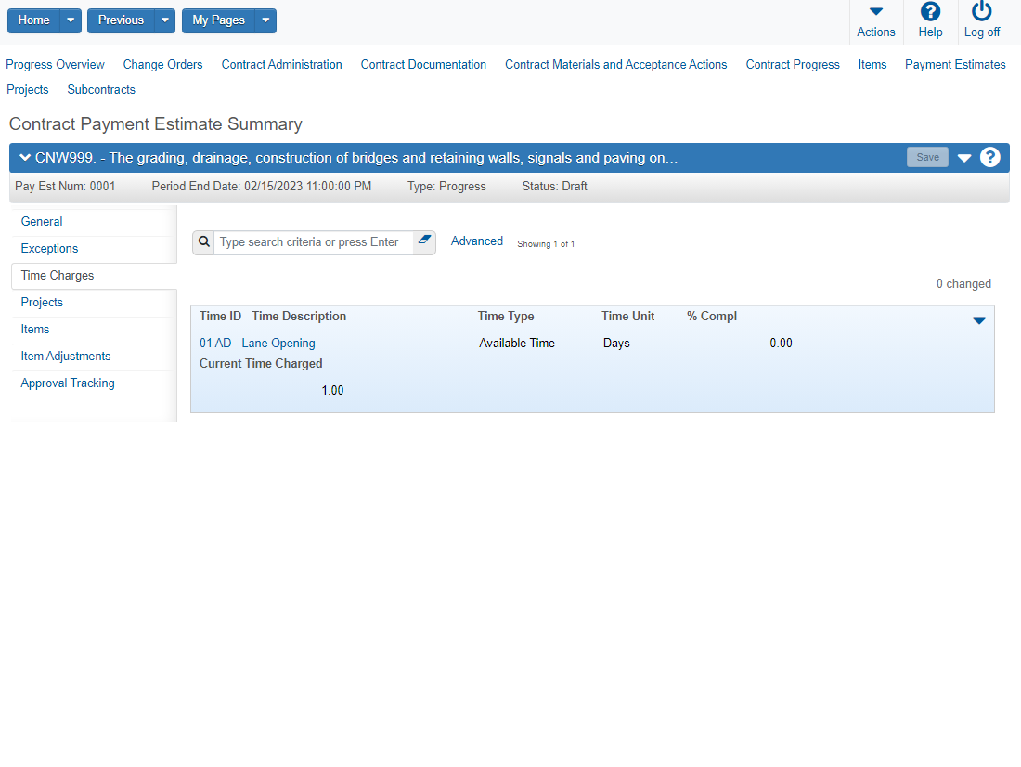The width and height of the screenshot is (1021, 767).
Task: Select the Approval Tracking side tab
Action: (x=68, y=383)
